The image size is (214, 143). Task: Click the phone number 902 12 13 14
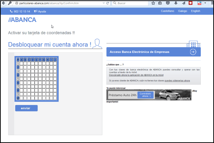coord(22,12)
